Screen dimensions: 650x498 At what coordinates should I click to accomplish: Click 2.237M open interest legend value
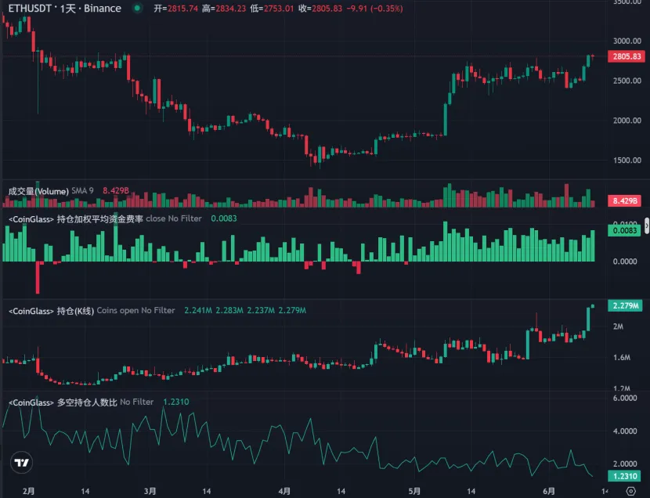pos(261,310)
